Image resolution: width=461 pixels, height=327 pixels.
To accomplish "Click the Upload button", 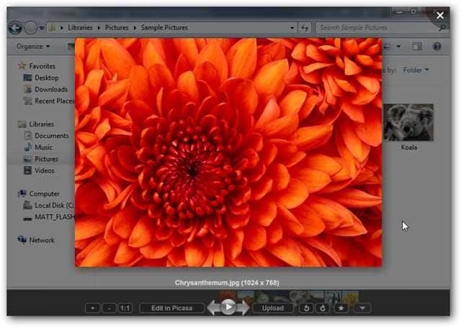I will (272, 308).
